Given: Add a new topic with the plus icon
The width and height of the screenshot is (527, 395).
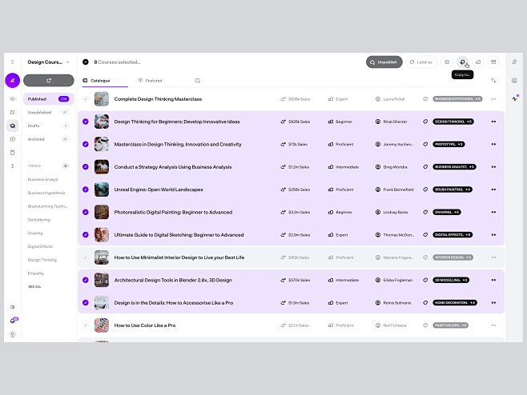Looking at the screenshot, I should point(66,166).
